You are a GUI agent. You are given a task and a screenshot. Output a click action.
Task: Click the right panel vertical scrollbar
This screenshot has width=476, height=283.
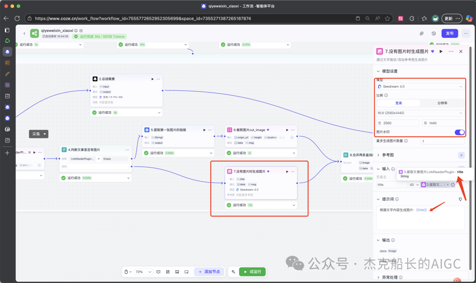471,158
